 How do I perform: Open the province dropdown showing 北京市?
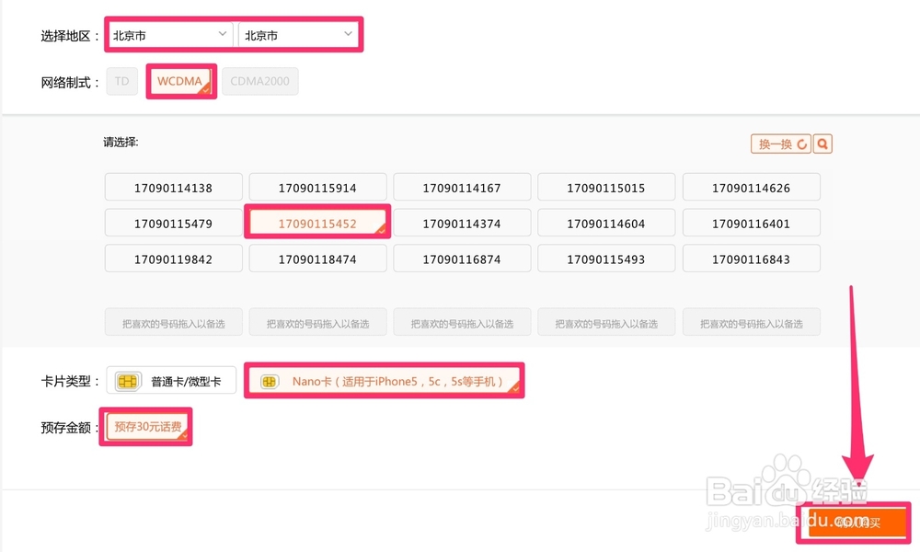click(x=170, y=35)
